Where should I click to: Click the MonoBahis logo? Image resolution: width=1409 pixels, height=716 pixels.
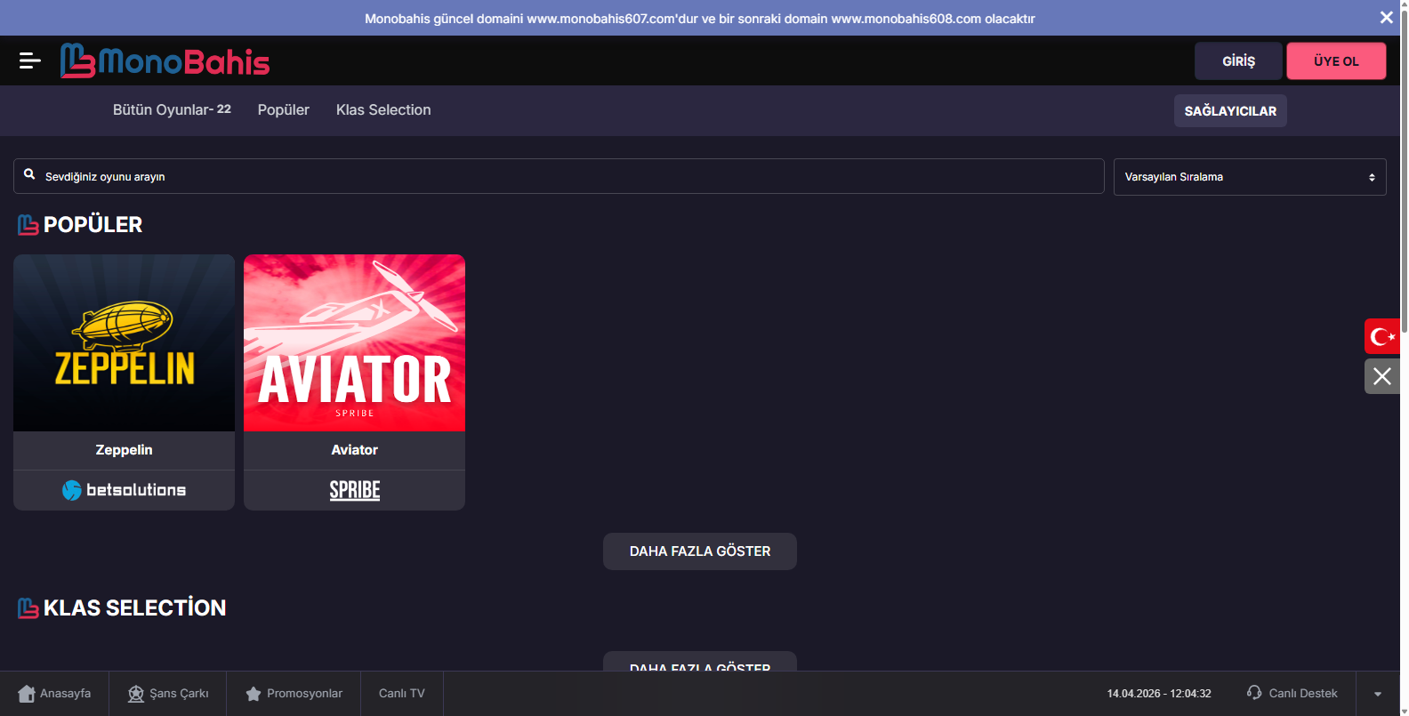pos(165,60)
